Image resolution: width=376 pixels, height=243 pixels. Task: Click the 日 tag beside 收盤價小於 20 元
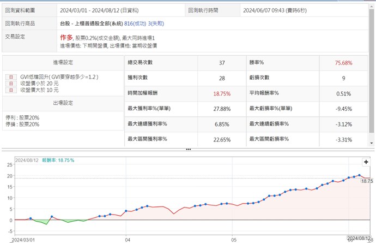11,84
